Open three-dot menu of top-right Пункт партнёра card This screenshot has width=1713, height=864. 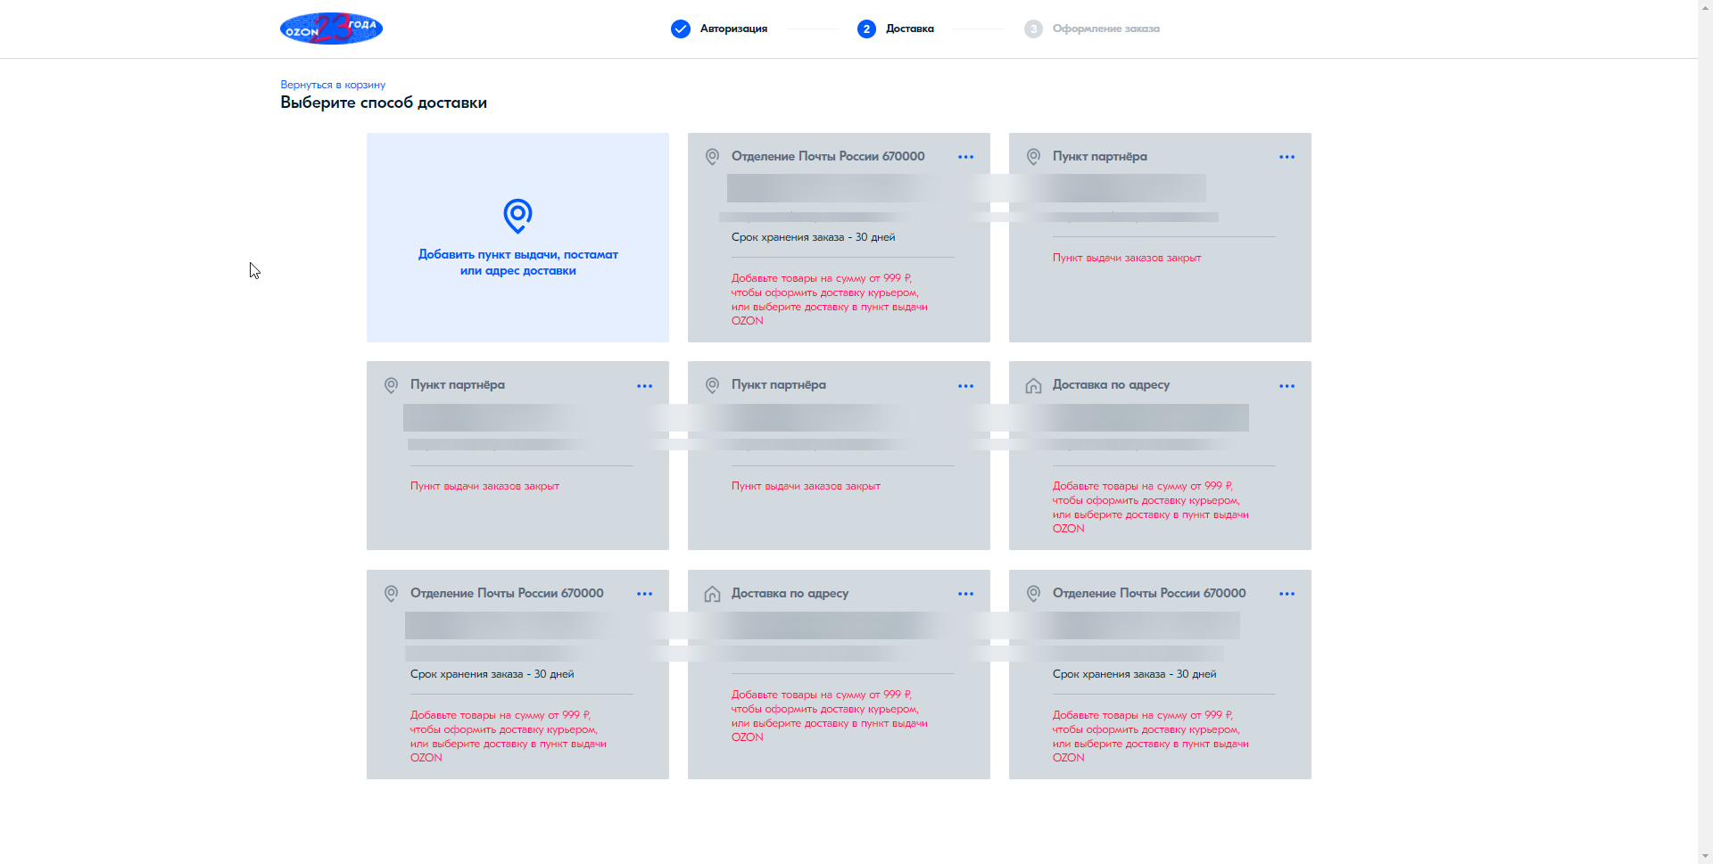[x=1287, y=157]
